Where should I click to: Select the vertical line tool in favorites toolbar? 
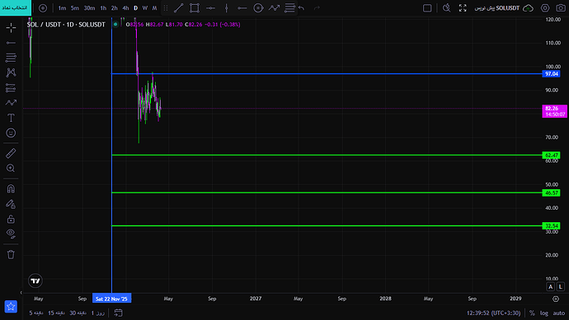(227, 8)
